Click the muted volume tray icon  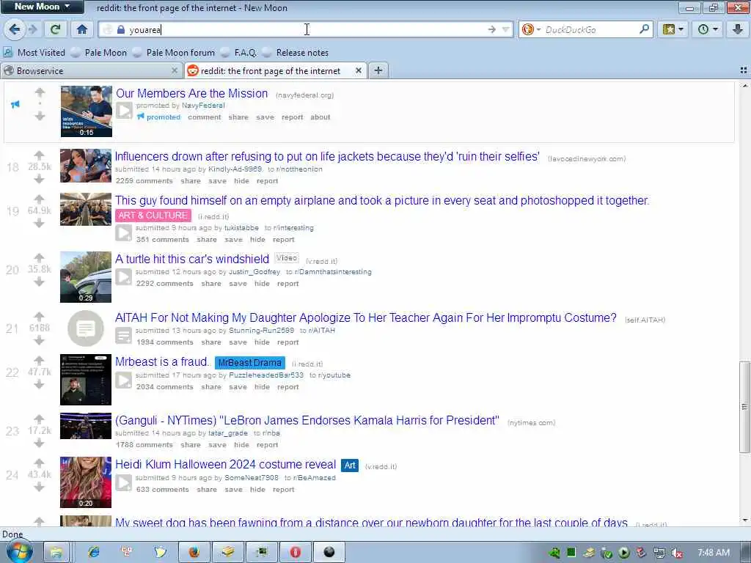[677, 553]
